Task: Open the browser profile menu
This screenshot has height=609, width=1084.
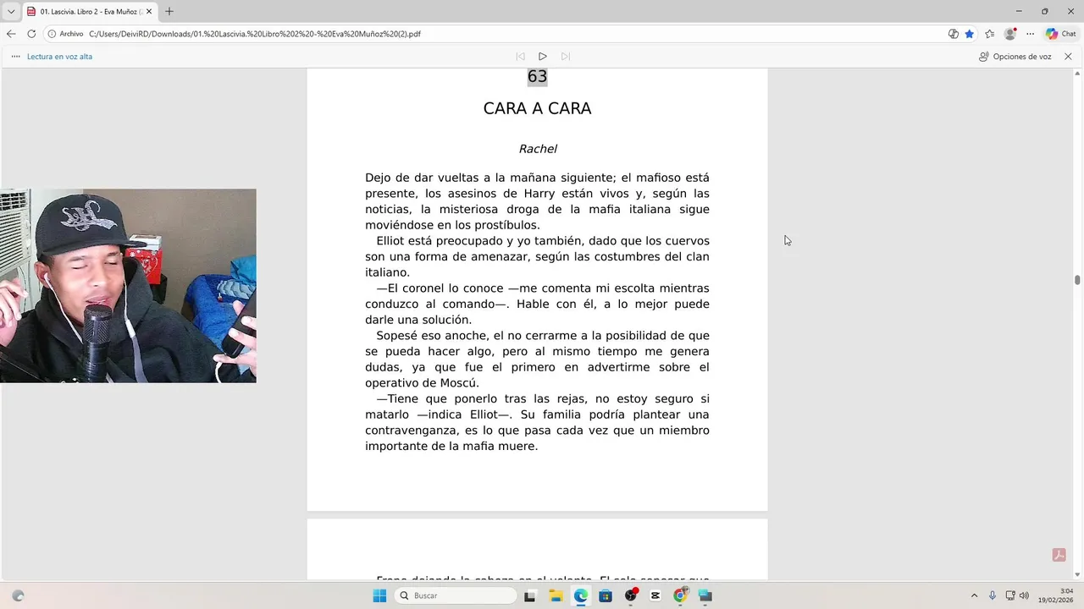Action: pos(1010,34)
